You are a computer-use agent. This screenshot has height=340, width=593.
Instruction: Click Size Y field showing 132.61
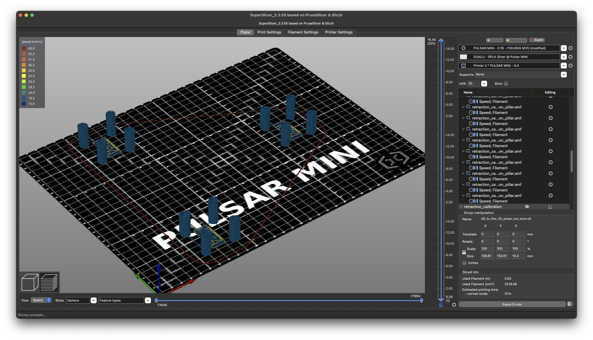point(503,256)
